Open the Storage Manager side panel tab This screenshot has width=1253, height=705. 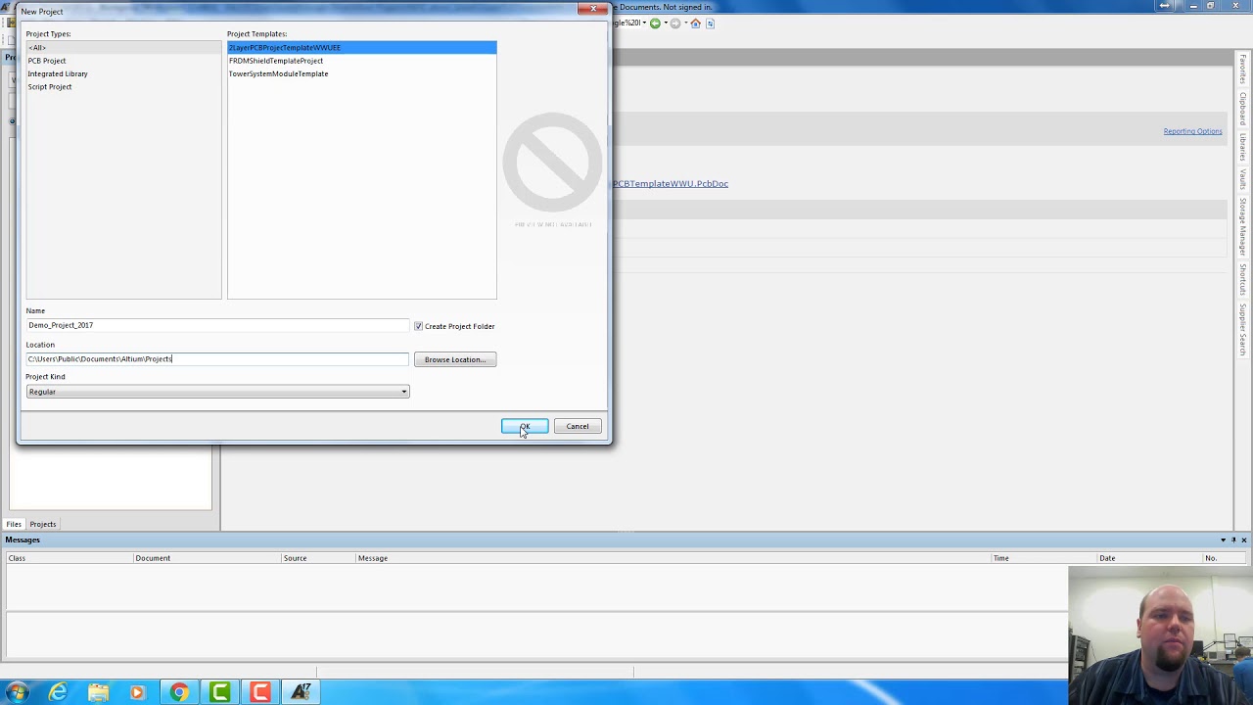pyautogui.click(x=1243, y=228)
